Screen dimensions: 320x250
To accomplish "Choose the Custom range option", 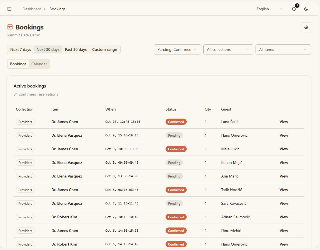I will click(x=104, y=49).
